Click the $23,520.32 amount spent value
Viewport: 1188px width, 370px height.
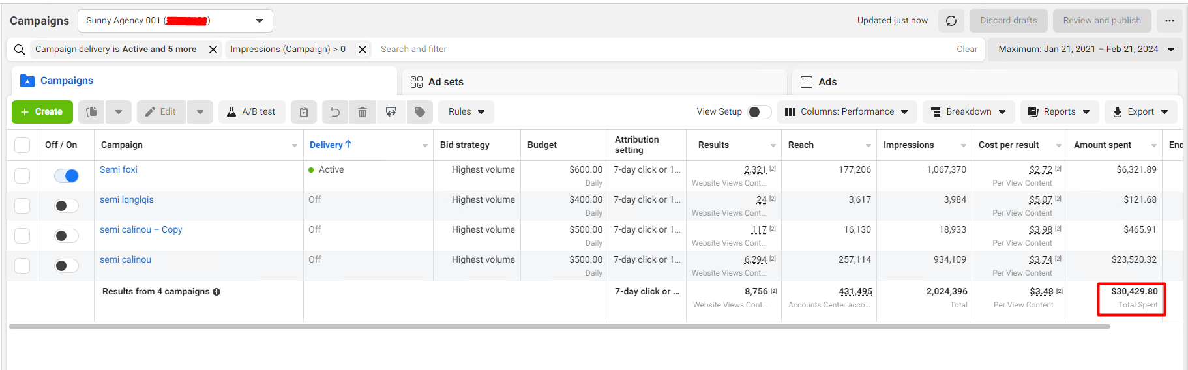[x=1134, y=259]
